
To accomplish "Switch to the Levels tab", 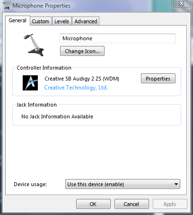I will [x=61, y=21].
